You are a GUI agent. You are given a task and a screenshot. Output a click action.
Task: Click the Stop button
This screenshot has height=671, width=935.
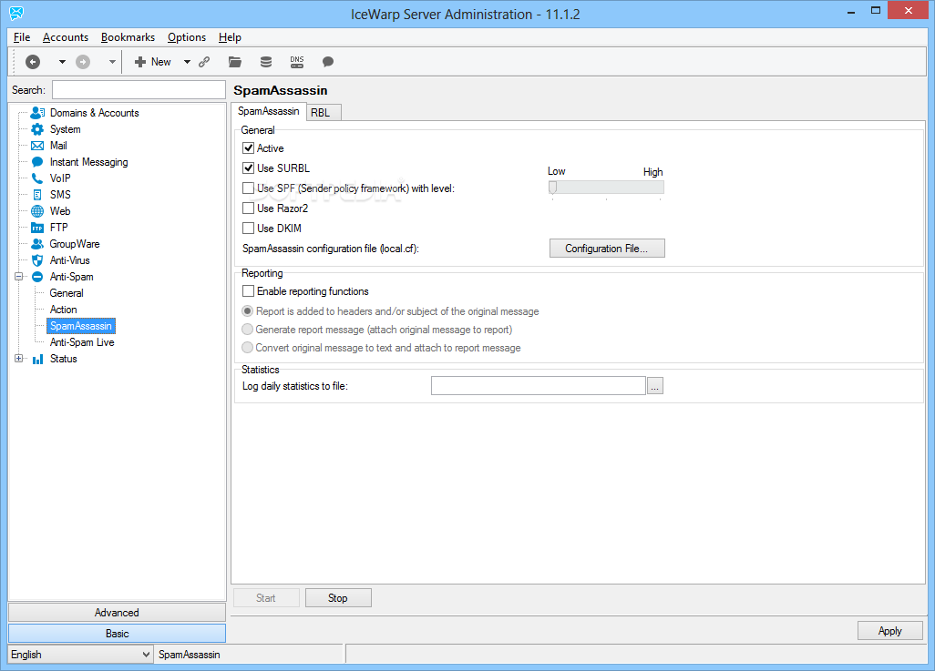(338, 597)
